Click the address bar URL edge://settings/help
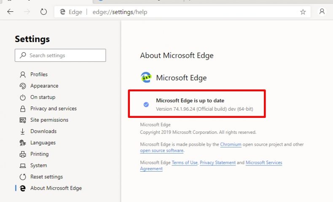Viewport: 333px width, 202px height. coord(120,12)
